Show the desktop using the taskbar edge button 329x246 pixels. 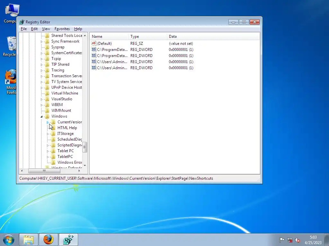(326, 240)
